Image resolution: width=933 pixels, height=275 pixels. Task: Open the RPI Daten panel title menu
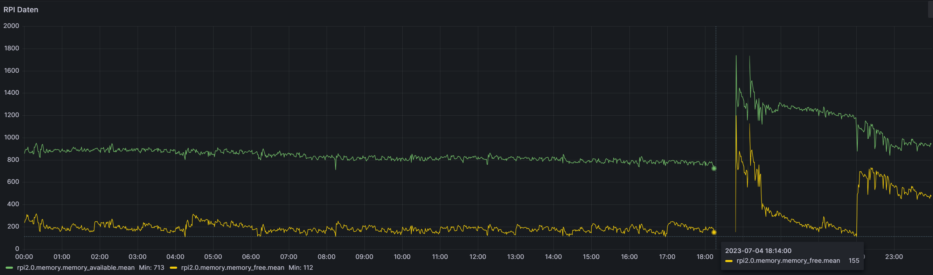pyautogui.click(x=21, y=10)
